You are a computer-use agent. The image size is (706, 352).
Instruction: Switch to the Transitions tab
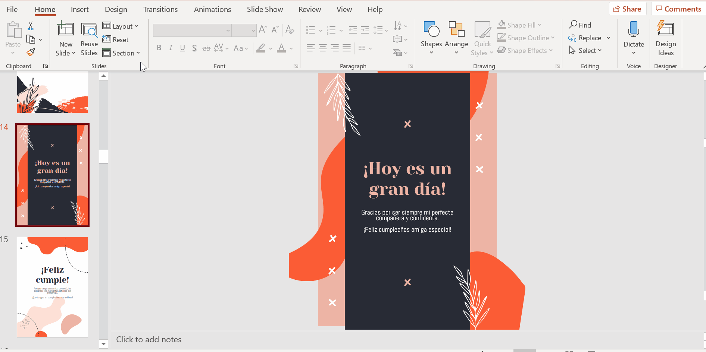(160, 10)
